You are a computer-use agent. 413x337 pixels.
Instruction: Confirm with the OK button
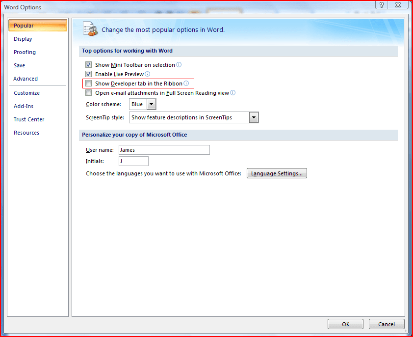(345, 324)
